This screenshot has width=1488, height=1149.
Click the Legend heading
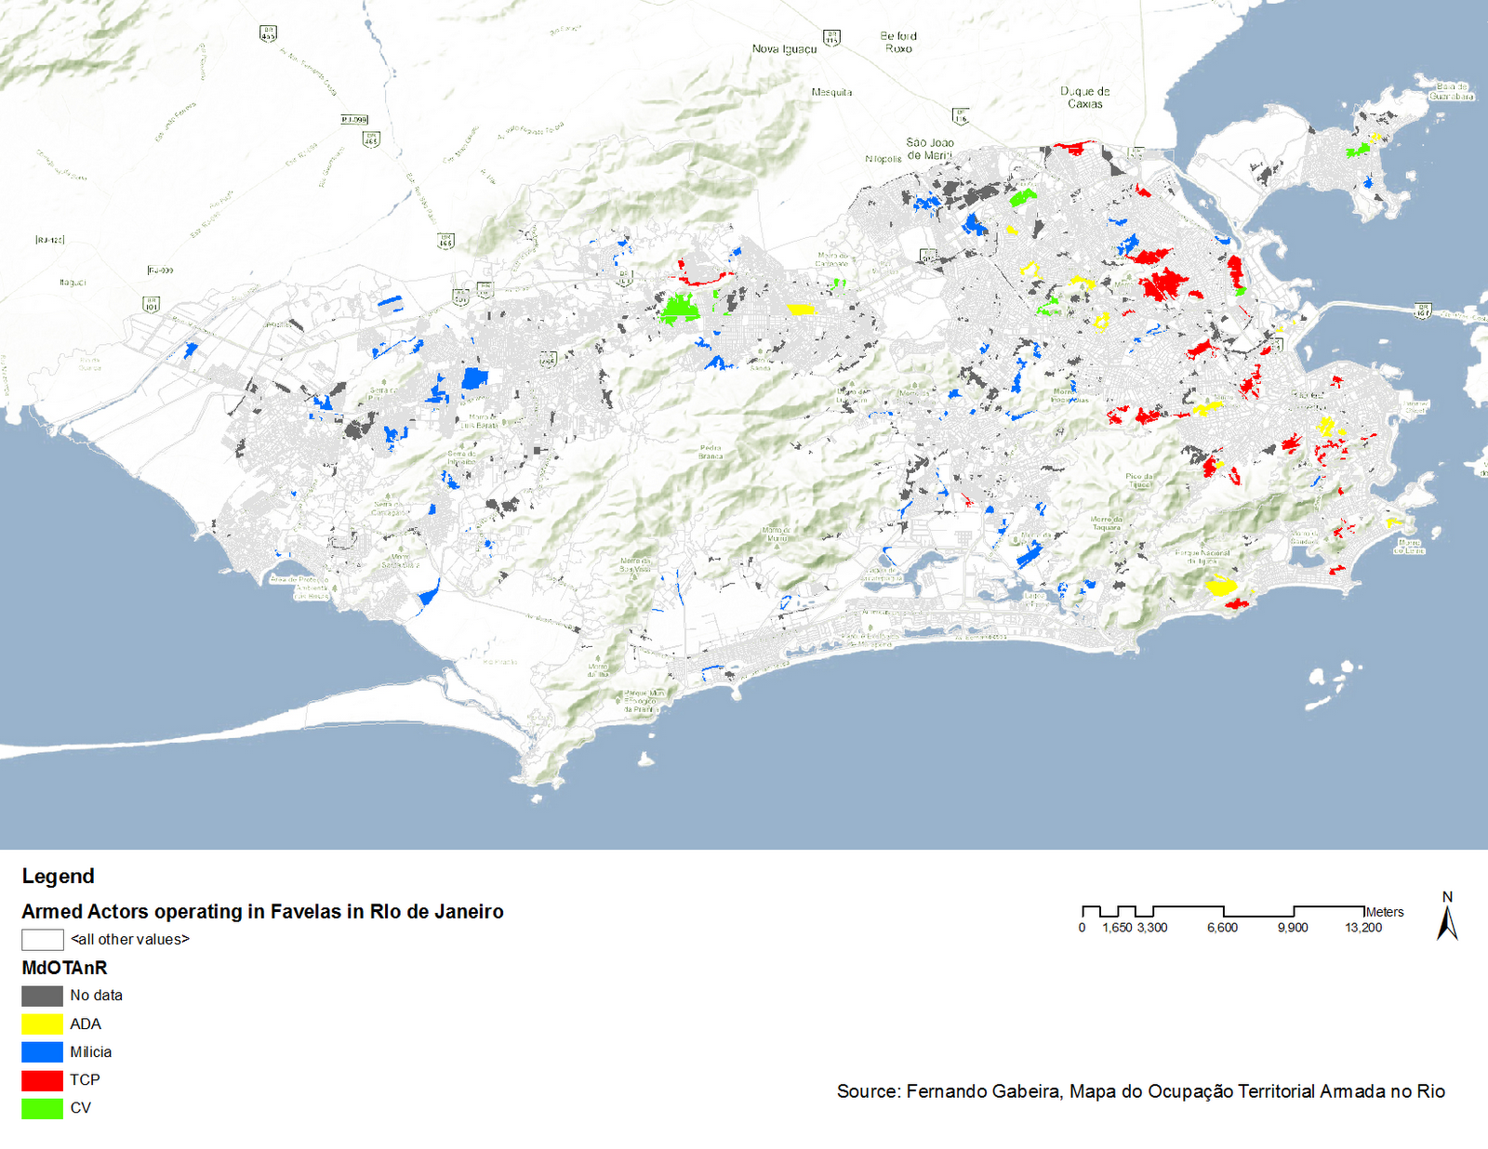coord(59,877)
